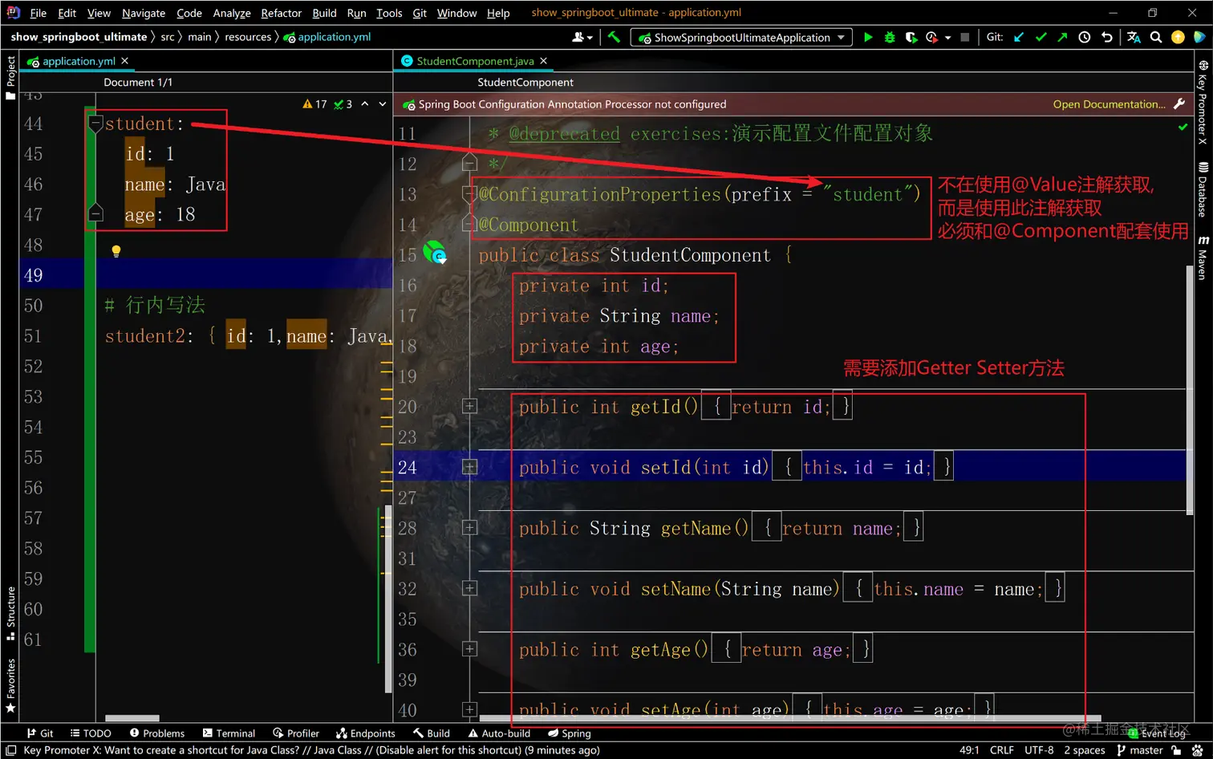Expand the folded getAge method on line 36
1213x759 pixels.
(470, 649)
